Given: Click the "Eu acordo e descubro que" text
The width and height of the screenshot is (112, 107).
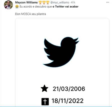Looking at the screenshot, I should [x=36, y=6].
